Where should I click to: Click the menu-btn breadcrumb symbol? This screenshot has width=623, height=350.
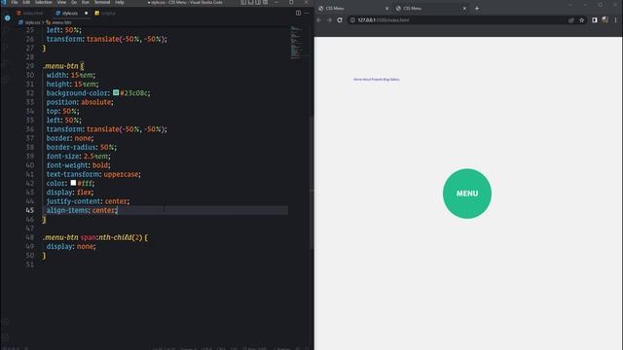click(x=58, y=22)
